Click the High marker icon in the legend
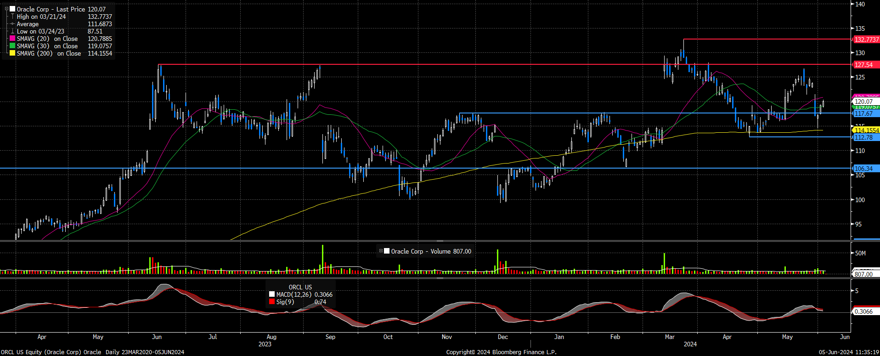Viewport: 880px width, 356px height. pyautogui.click(x=12, y=17)
